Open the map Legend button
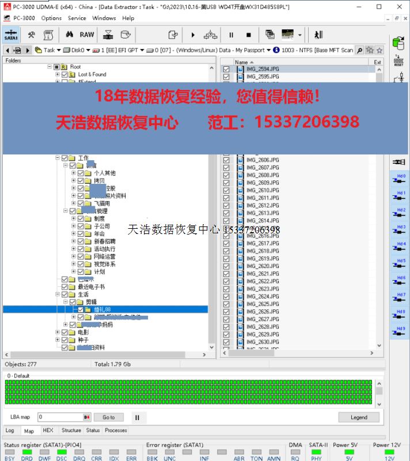Screen dimensions: 410x461 click(x=359, y=417)
